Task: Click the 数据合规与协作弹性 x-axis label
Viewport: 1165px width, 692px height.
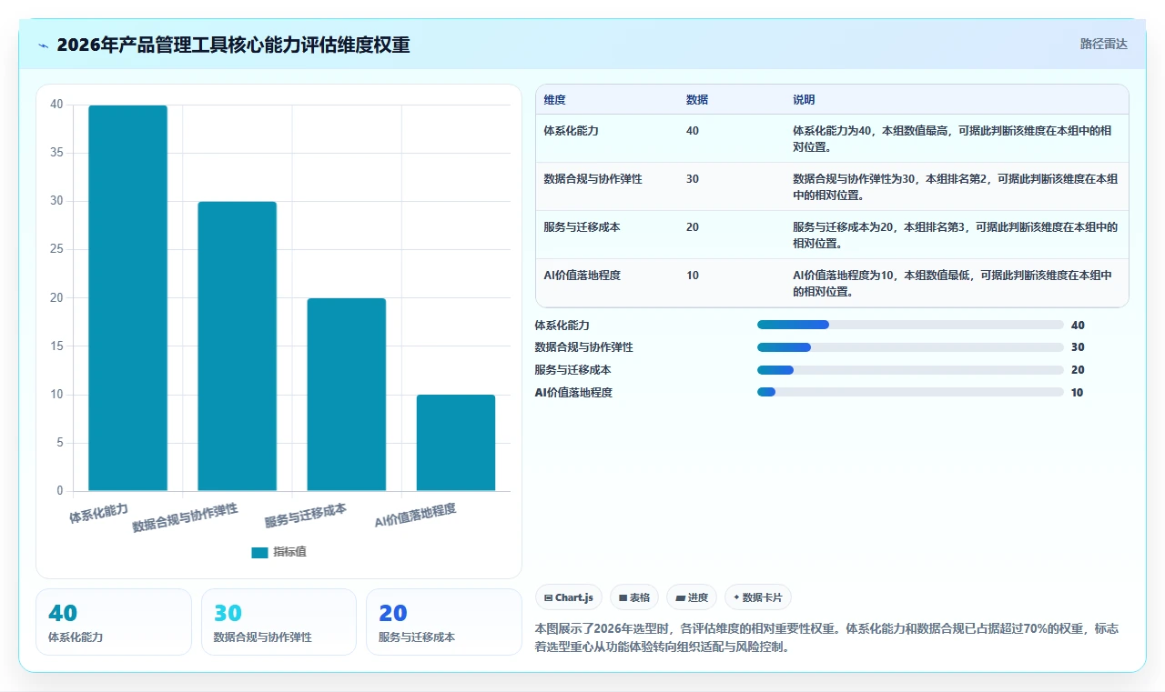Action: click(x=185, y=517)
